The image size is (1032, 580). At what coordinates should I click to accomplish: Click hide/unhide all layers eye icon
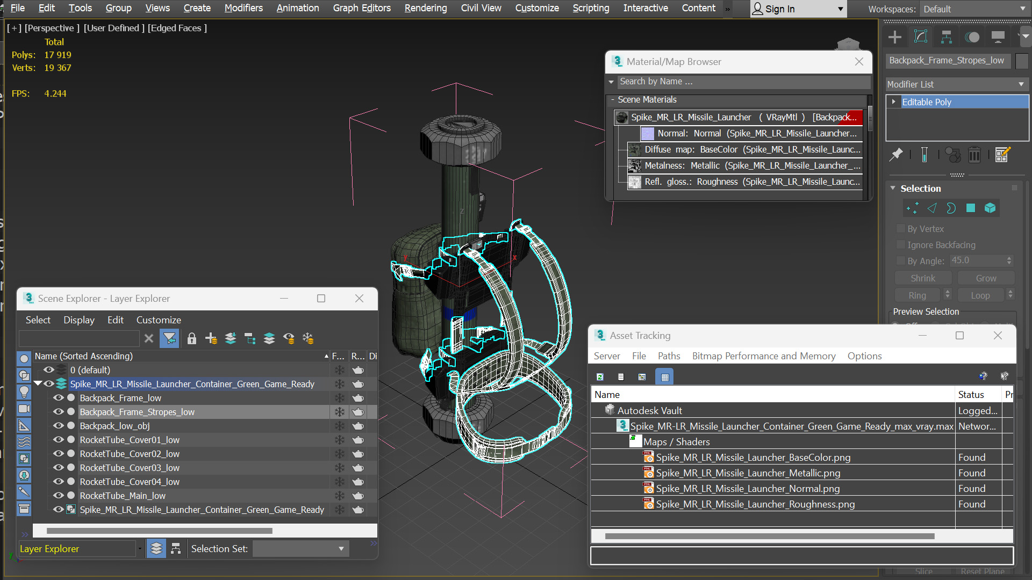[x=289, y=338]
